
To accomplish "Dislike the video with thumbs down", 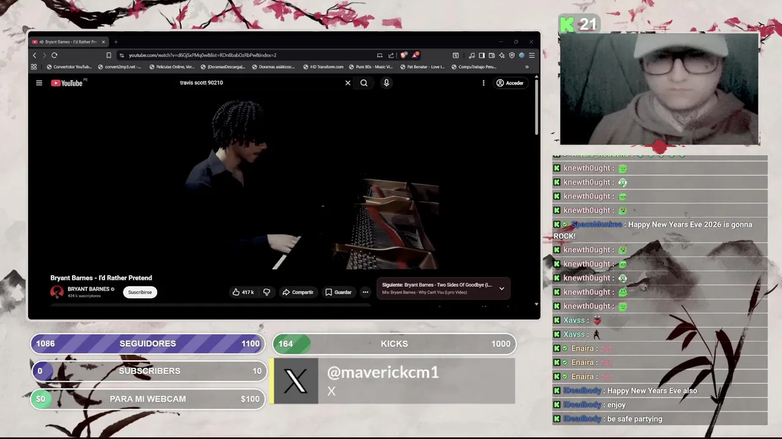I will tap(266, 292).
